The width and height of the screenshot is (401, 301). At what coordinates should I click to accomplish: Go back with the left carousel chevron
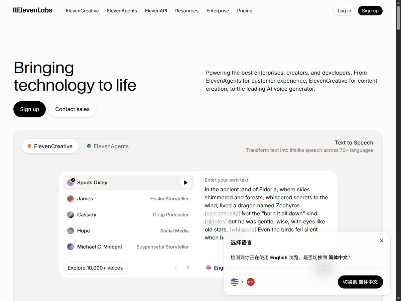point(176,268)
